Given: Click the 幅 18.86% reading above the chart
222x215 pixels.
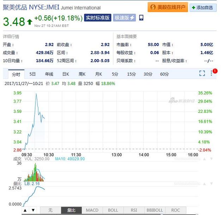Looking at the screenshot, I should tap(105, 84).
